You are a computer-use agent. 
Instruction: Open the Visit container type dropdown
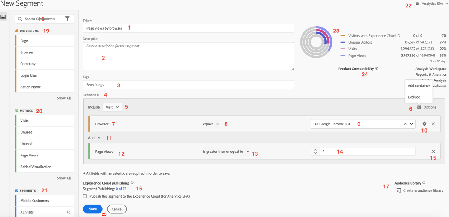point(112,107)
